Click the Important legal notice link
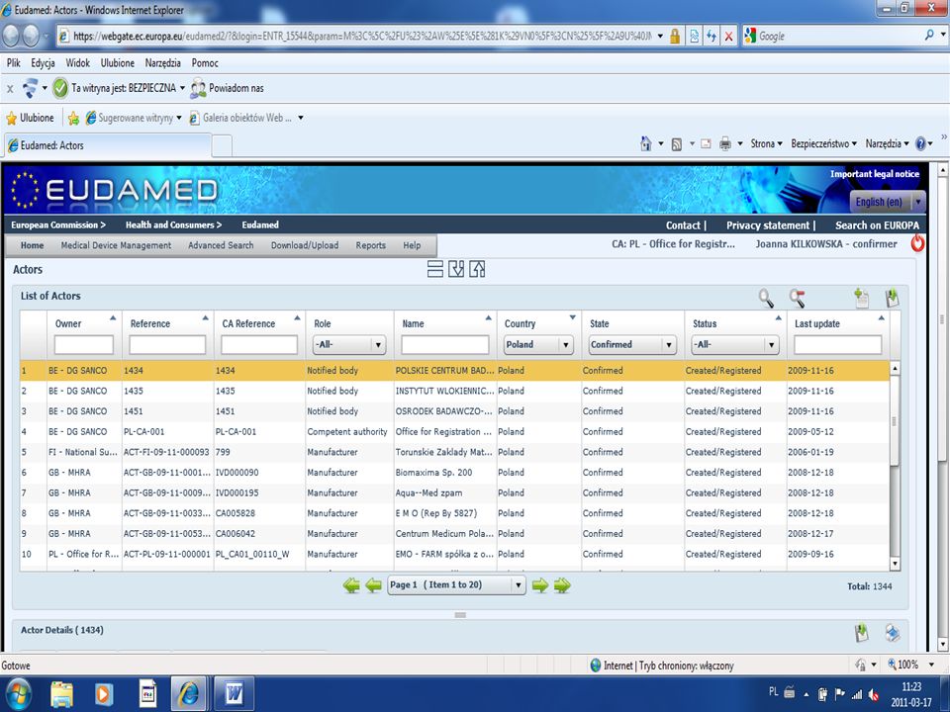Screen dimensions: 950x712 click(x=874, y=174)
